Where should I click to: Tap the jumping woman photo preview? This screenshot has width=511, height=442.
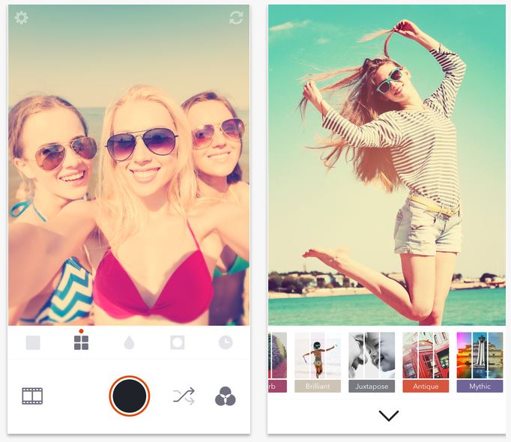[387, 165]
